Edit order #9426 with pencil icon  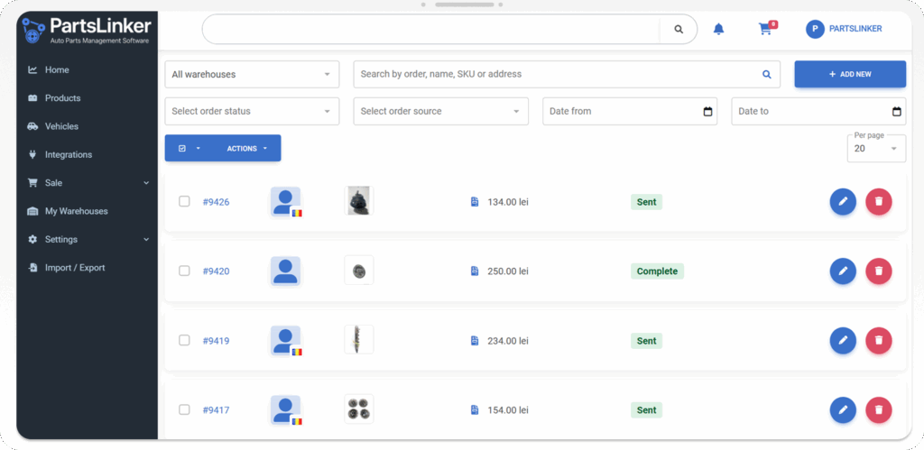click(842, 202)
